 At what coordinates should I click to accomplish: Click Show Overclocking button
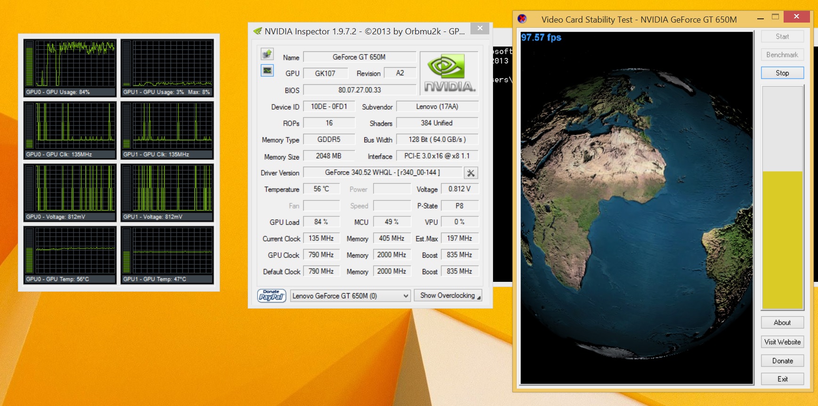coord(448,295)
